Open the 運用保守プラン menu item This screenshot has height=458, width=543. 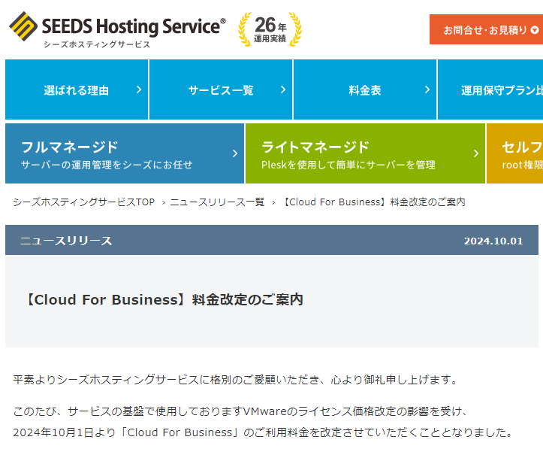pyautogui.click(x=490, y=89)
